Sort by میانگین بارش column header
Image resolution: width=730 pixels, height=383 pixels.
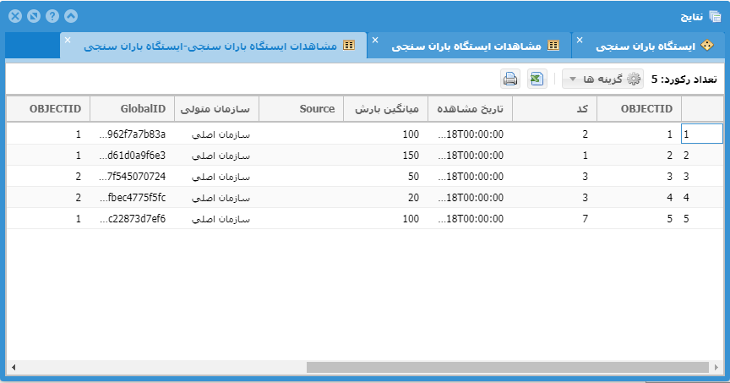pyautogui.click(x=386, y=108)
